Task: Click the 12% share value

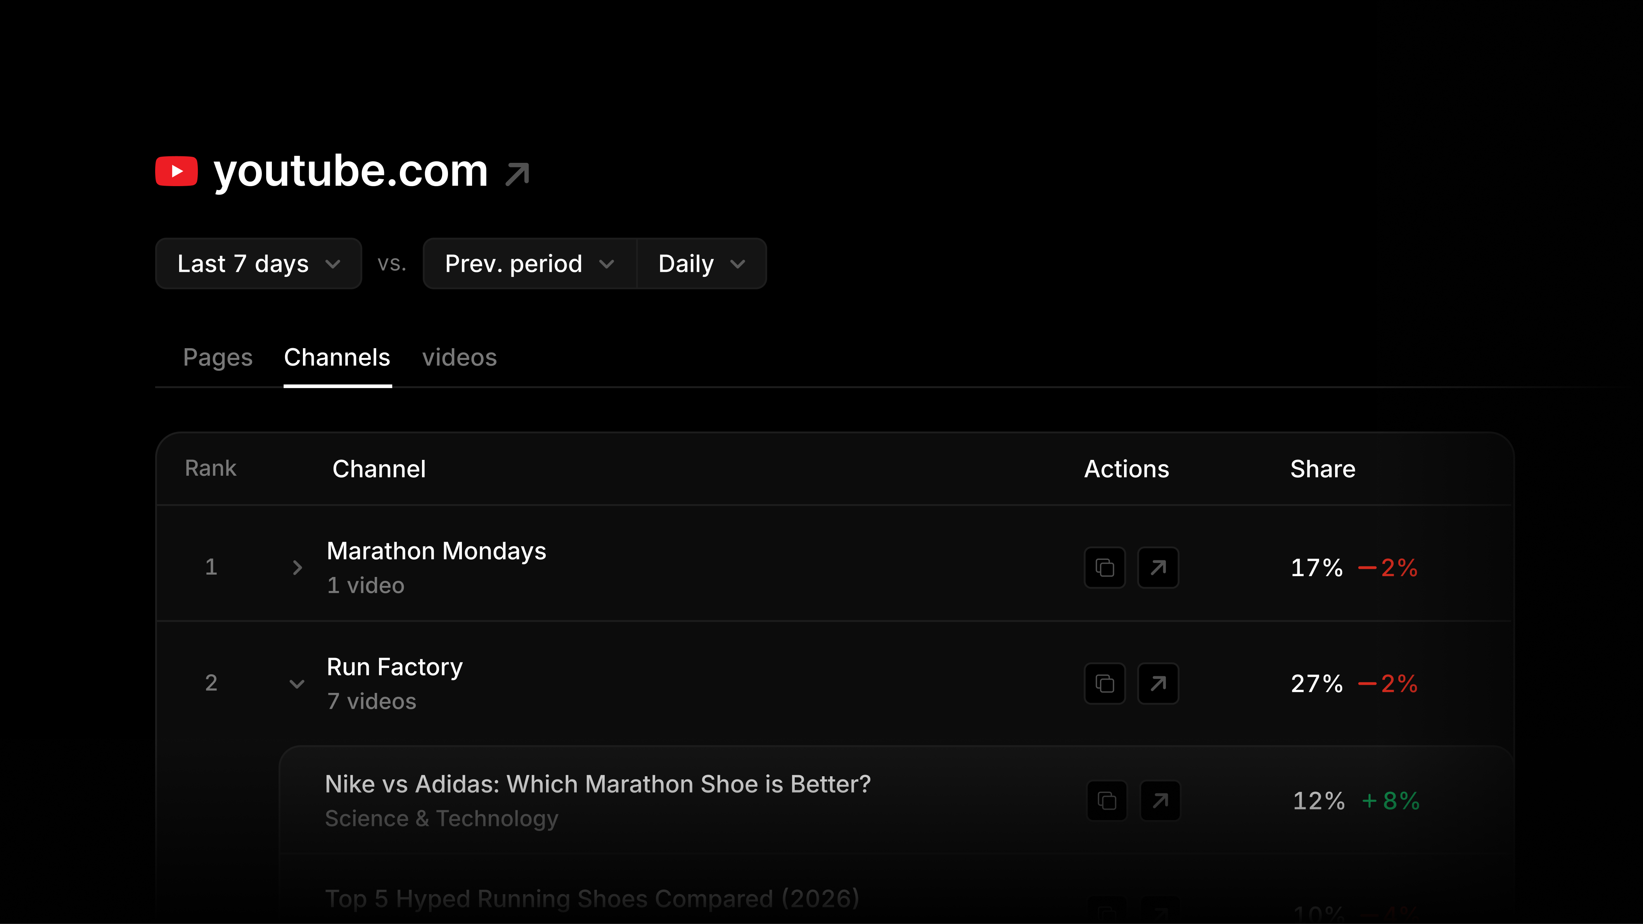Action: (x=1319, y=801)
